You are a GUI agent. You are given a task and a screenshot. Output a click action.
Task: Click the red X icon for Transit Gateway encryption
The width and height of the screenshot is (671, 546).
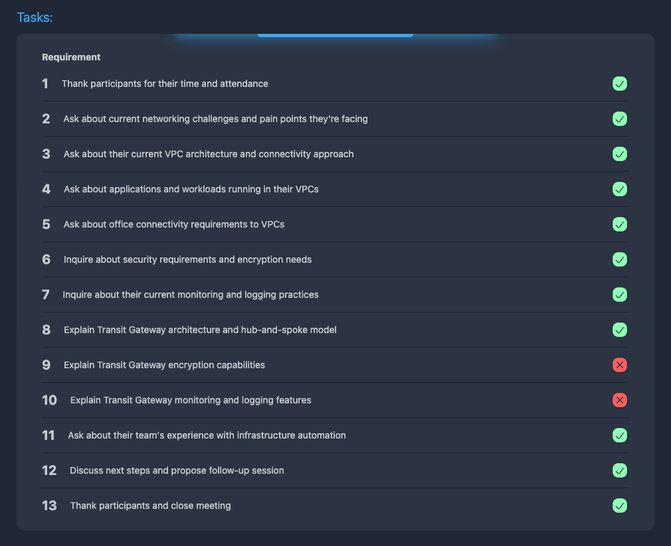[619, 365]
